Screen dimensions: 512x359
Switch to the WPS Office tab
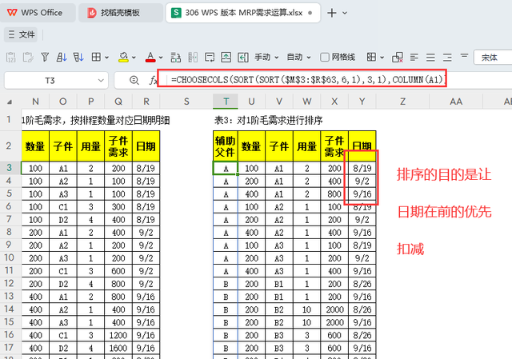(x=38, y=13)
